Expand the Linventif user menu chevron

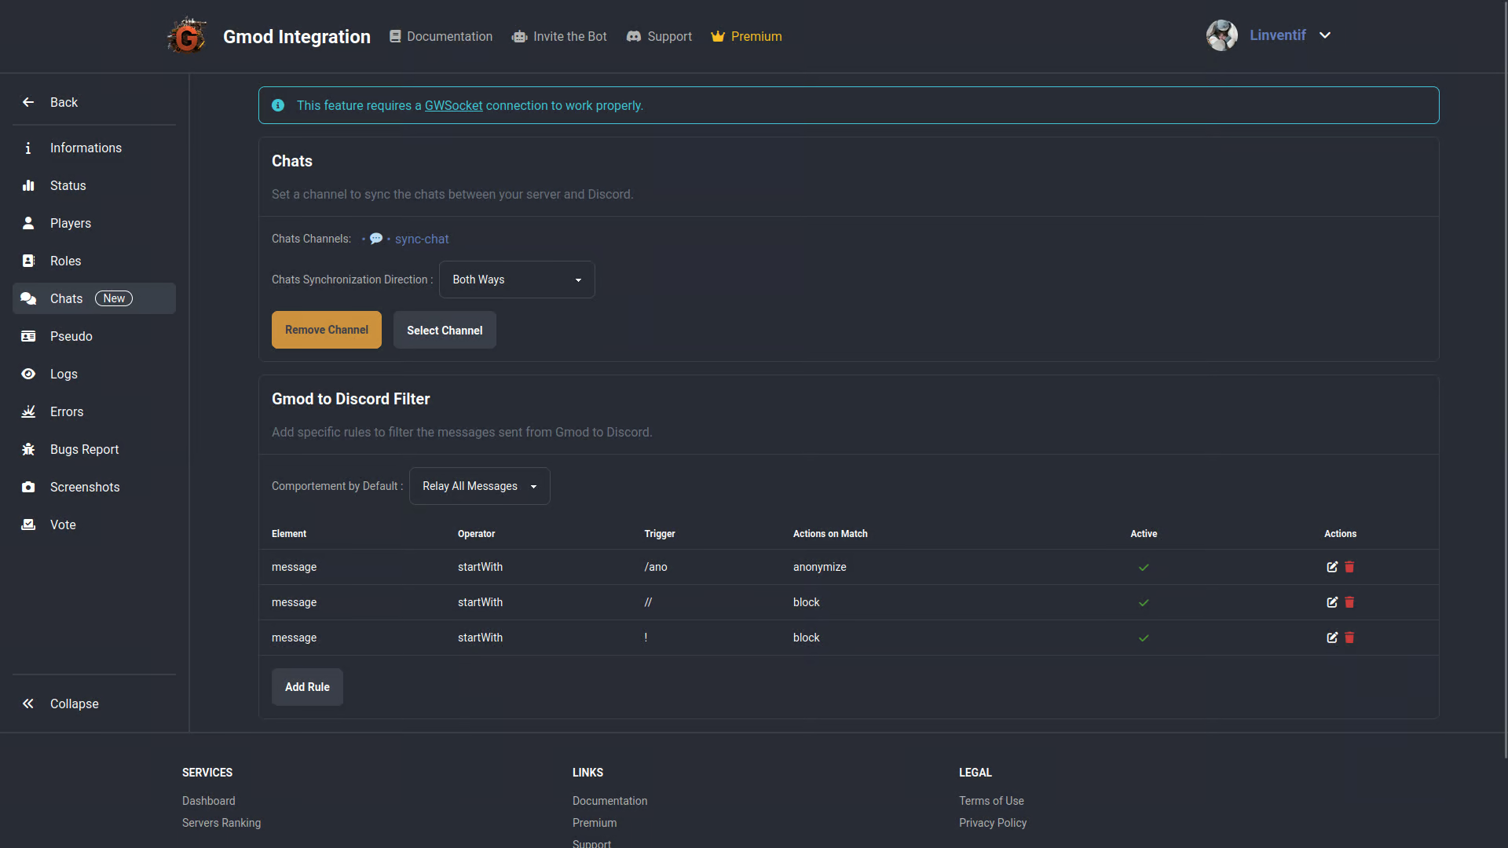coord(1325,35)
